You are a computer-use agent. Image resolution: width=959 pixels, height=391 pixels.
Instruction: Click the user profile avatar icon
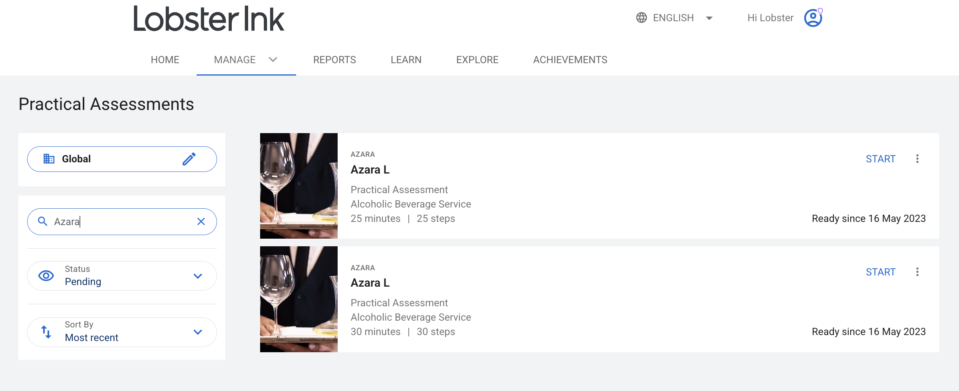tap(813, 18)
